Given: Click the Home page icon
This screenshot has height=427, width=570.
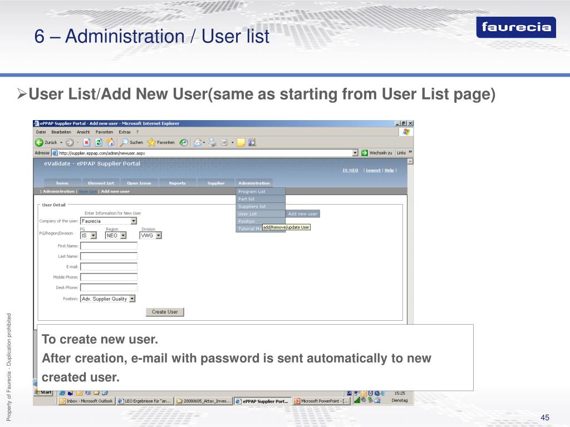Looking at the screenshot, I should [111, 142].
